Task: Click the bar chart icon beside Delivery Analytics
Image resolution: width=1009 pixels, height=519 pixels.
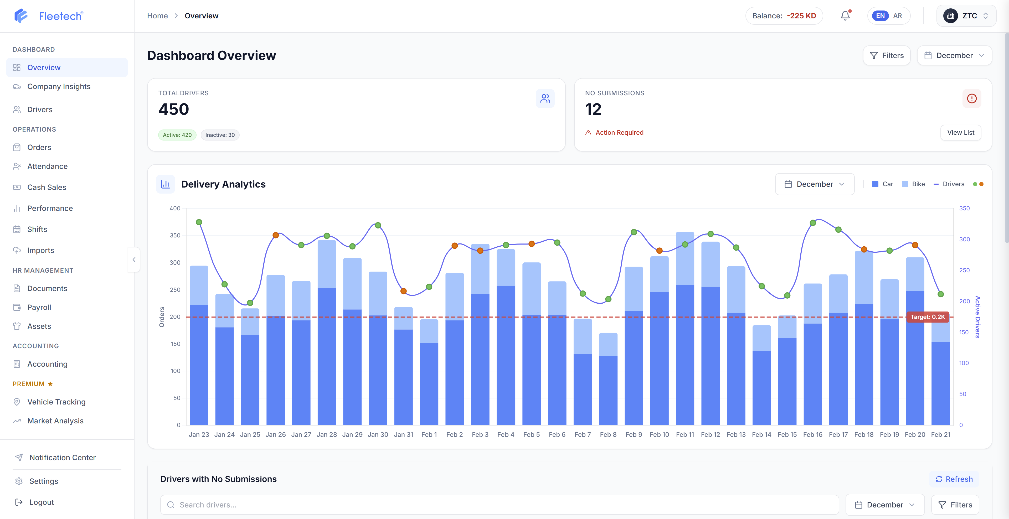Action: click(x=165, y=184)
